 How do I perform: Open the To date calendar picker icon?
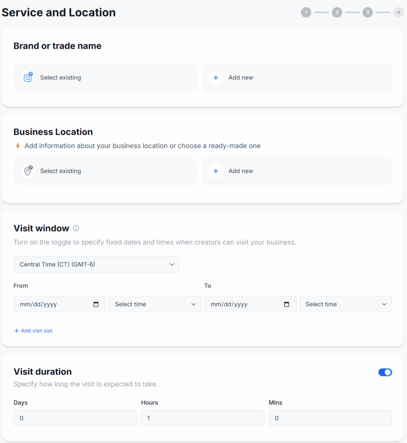click(x=286, y=304)
